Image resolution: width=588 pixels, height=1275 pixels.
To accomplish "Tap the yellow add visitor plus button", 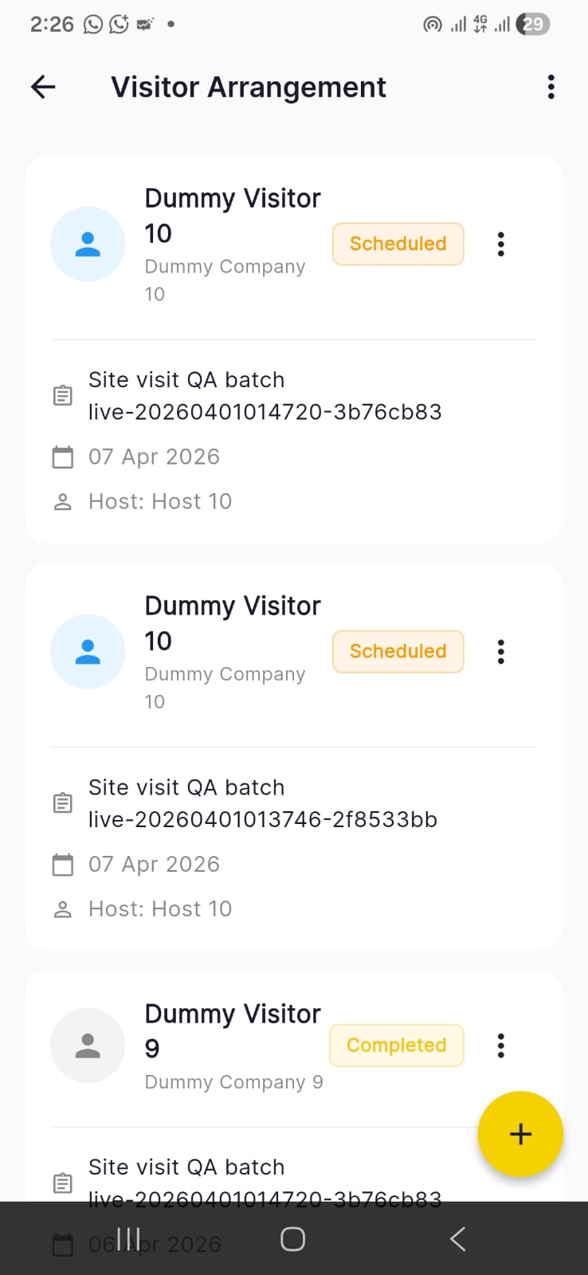I will coord(520,1133).
